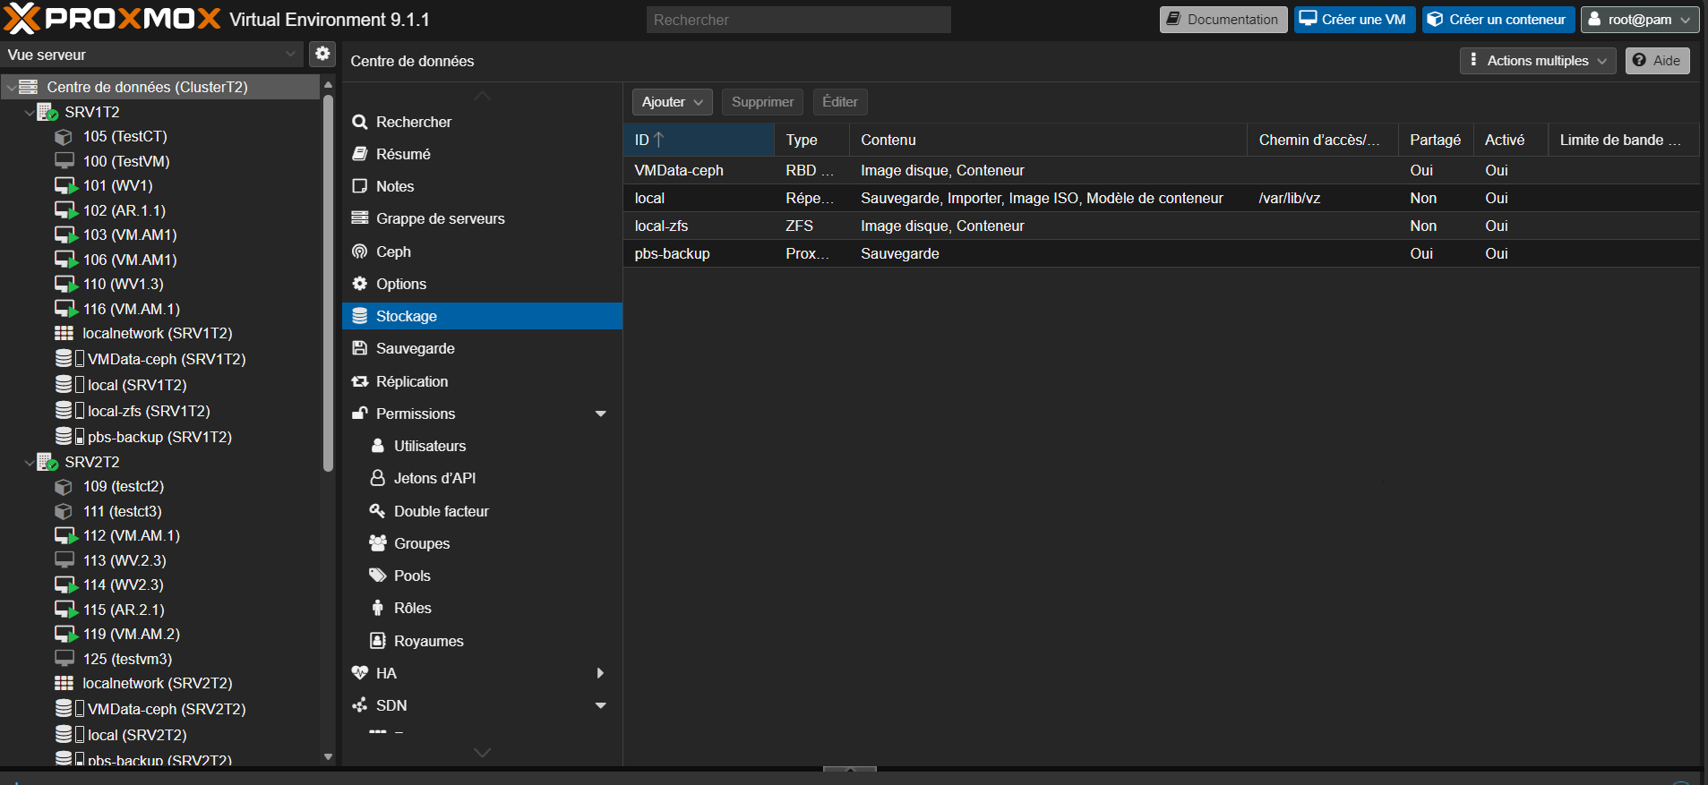Click the Notes sticky-note icon
The width and height of the screenshot is (1708, 785).
pyautogui.click(x=360, y=186)
